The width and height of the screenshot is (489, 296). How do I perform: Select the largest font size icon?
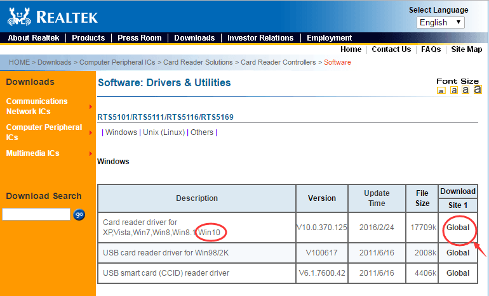pos(478,89)
